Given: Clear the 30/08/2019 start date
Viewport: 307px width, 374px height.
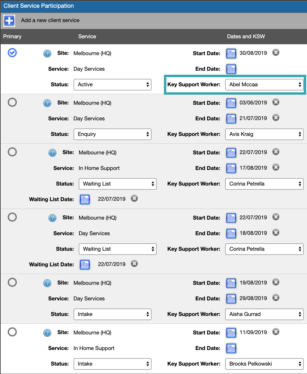Looking at the screenshot, I should point(276,52).
